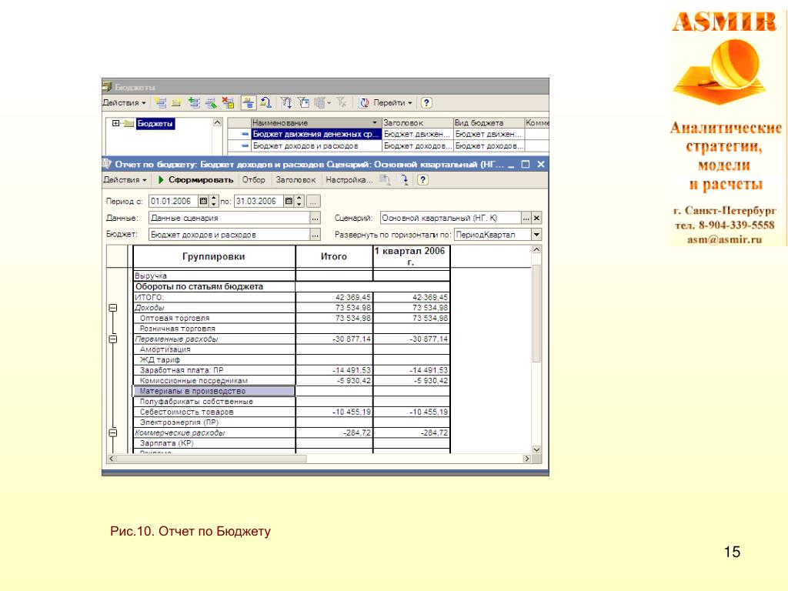Click the Бюджет field in report form
Viewport: 788px width, 591px height.
[229, 235]
